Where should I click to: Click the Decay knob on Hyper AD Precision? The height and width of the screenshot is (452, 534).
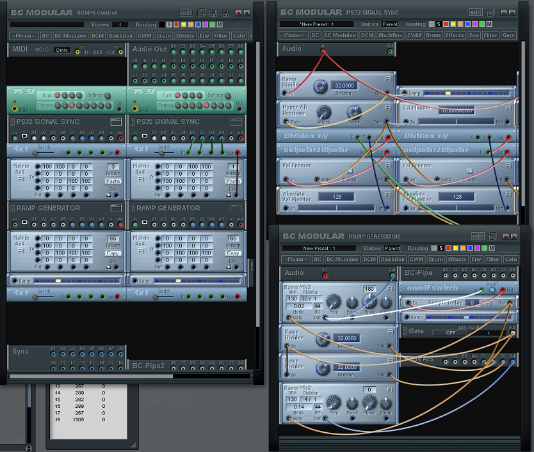354,112
